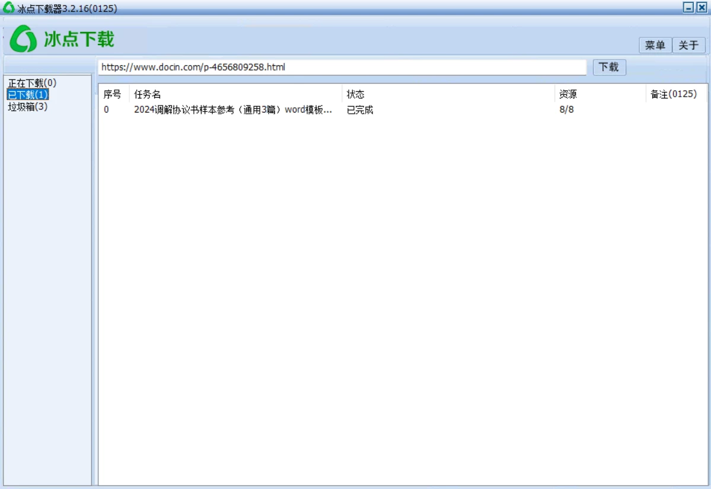This screenshot has height=489, width=711.
Task: Sort by the 任务名 column header
Action: [235, 94]
